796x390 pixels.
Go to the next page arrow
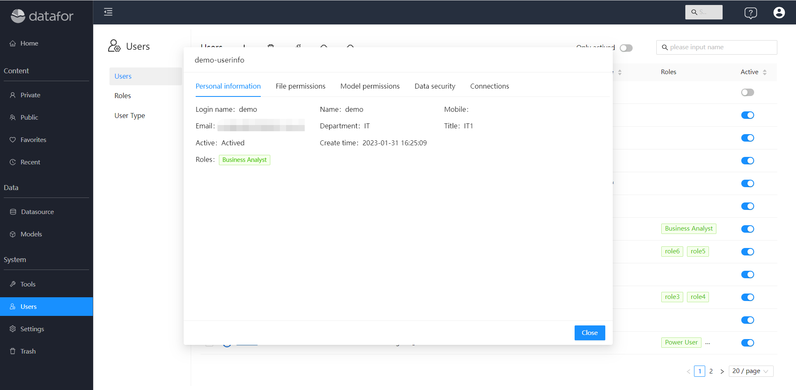tap(722, 371)
